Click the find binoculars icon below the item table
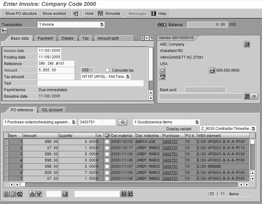262x204 pixels. tap(123, 194)
